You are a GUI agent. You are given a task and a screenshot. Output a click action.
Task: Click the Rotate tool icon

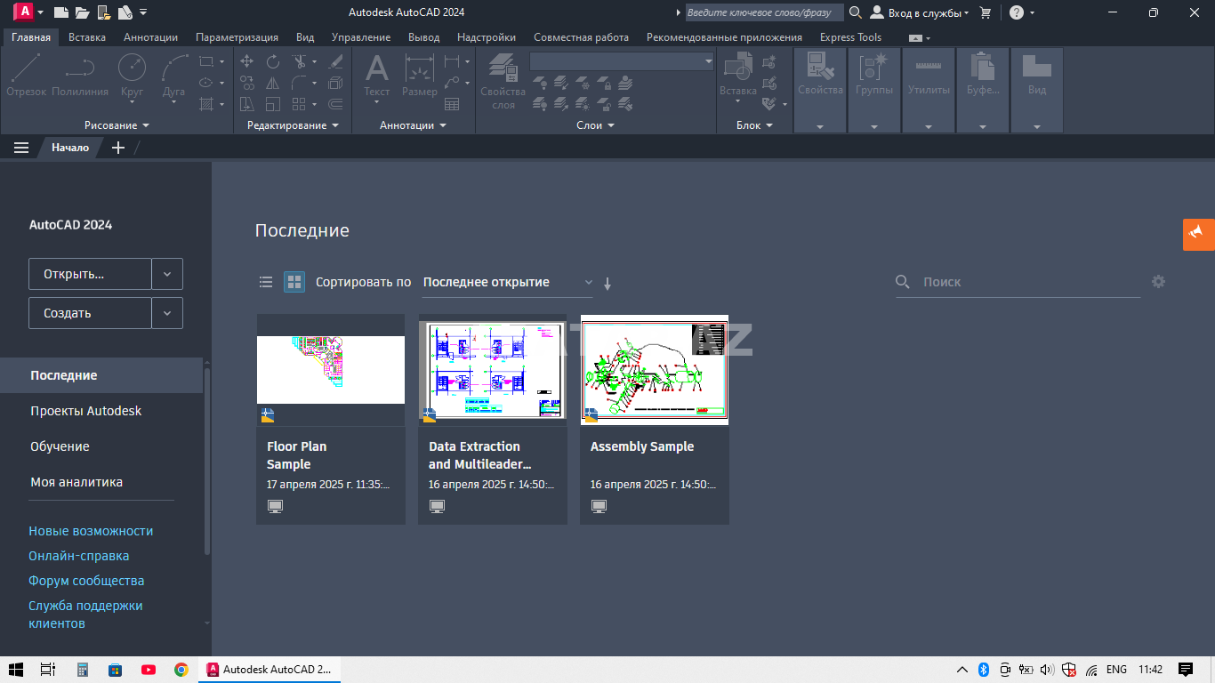point(273,61)
